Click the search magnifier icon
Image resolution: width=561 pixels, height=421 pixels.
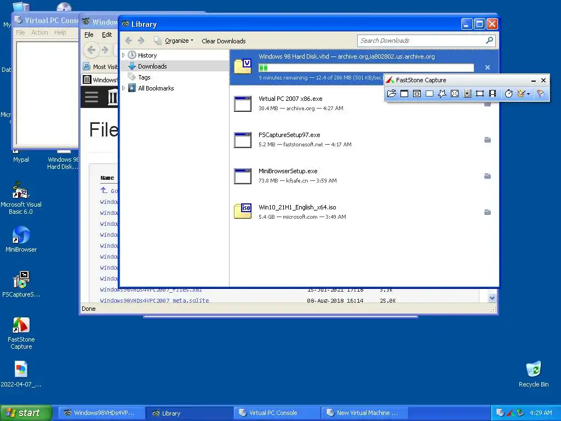(x=489, y=41)
